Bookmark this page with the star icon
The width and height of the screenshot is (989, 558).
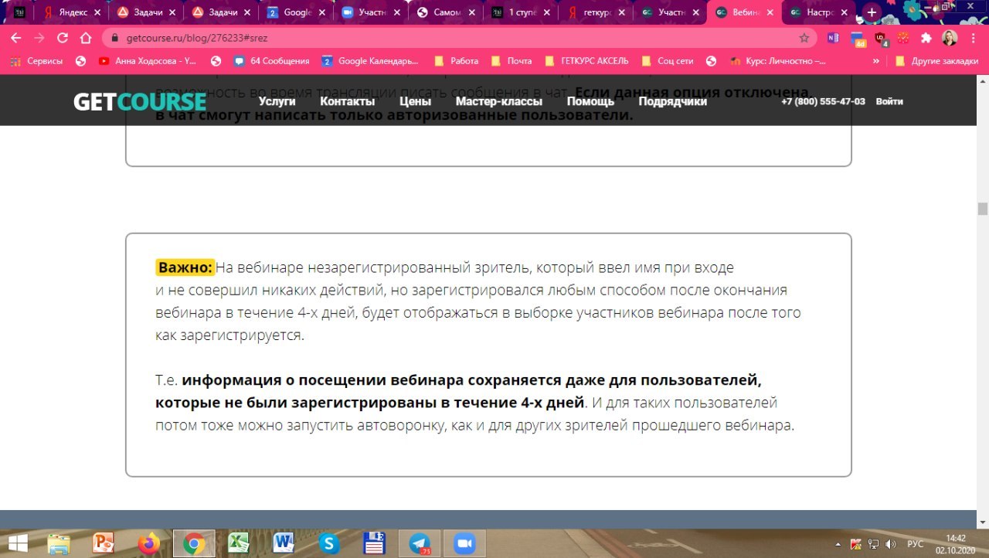(804, 38)
